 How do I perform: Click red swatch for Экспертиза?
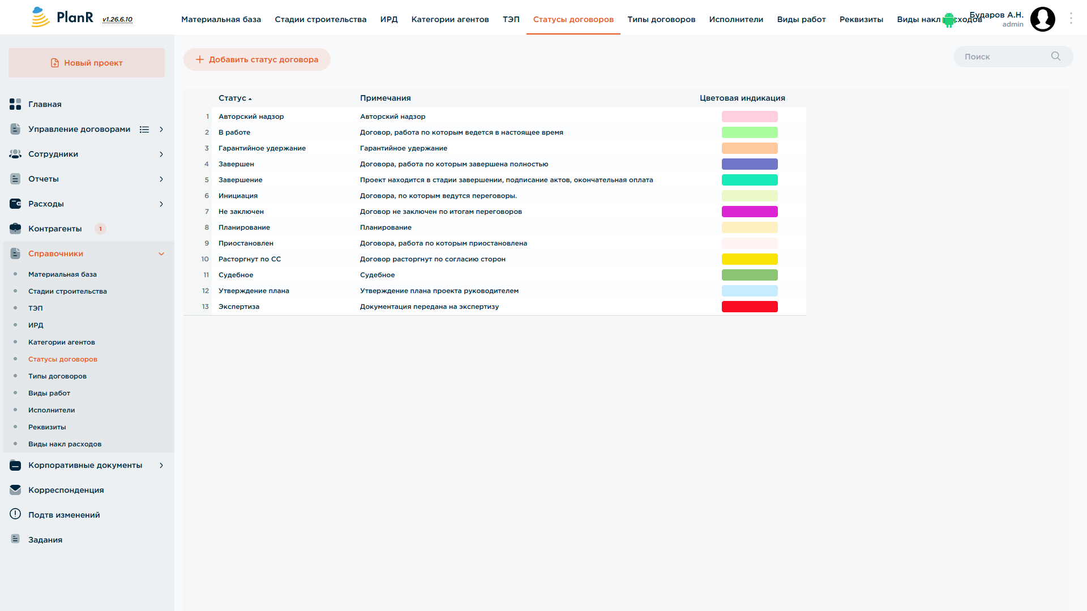(x=750, y=307)
